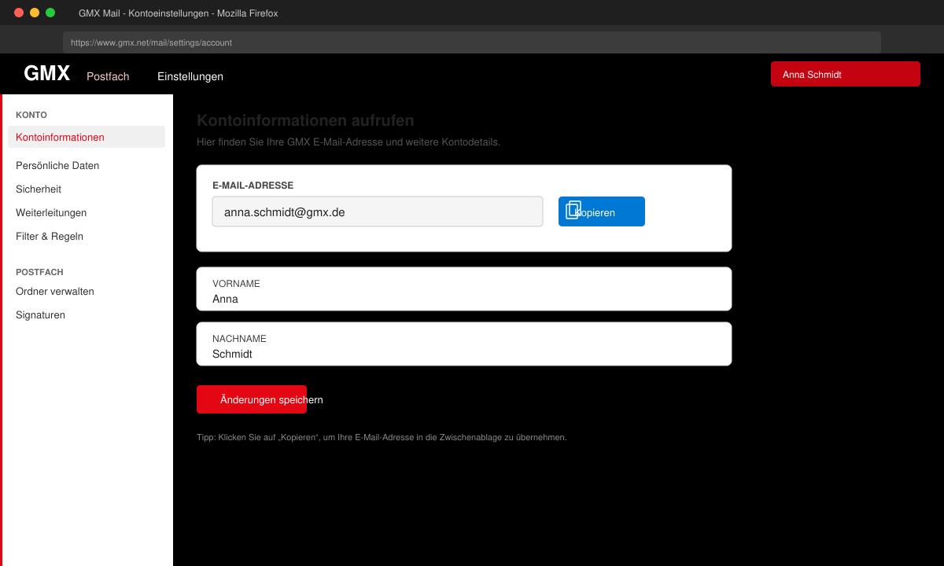944x566 pixels.
Task: Click the E-MAIL-ADRESSE label
Action: 253,186
